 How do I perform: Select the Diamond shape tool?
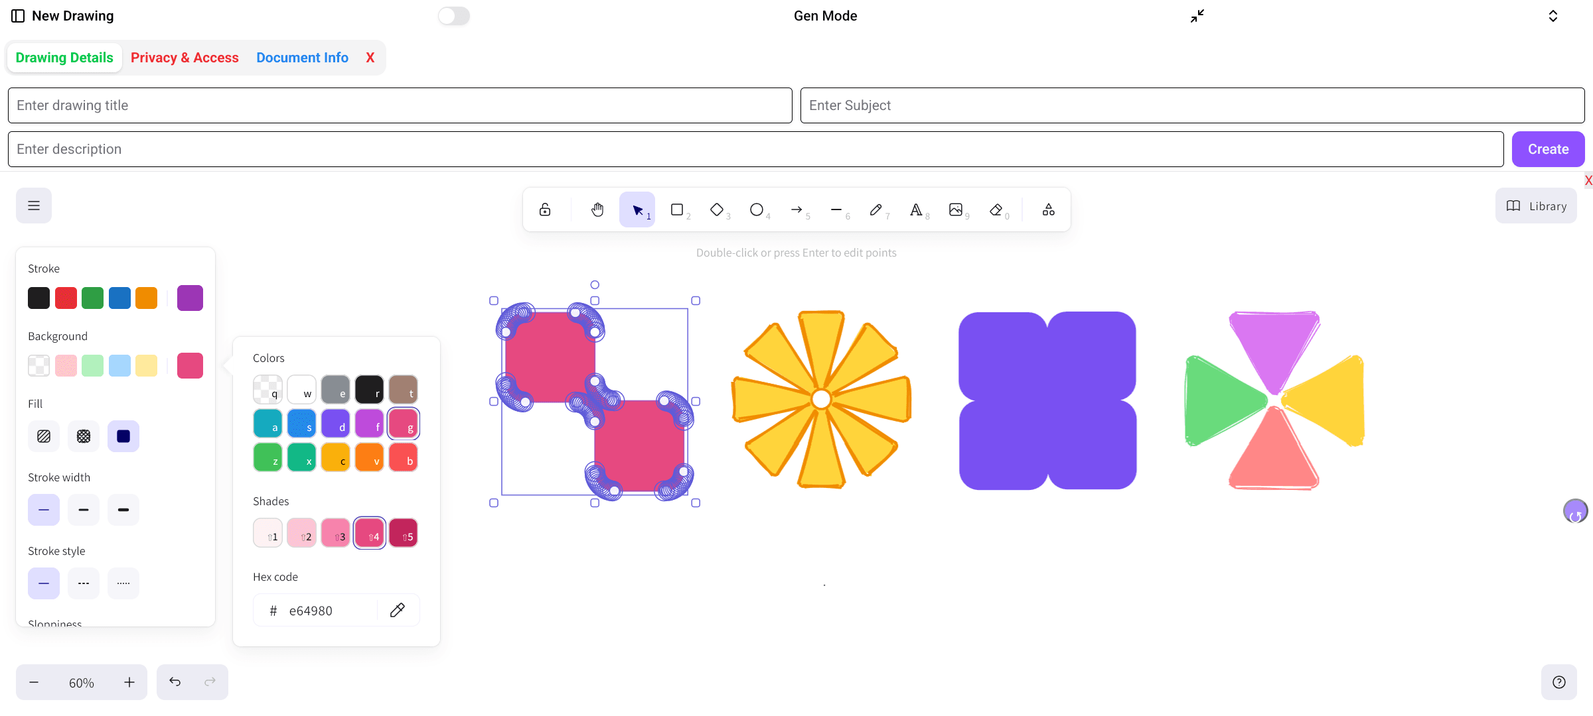717,209
